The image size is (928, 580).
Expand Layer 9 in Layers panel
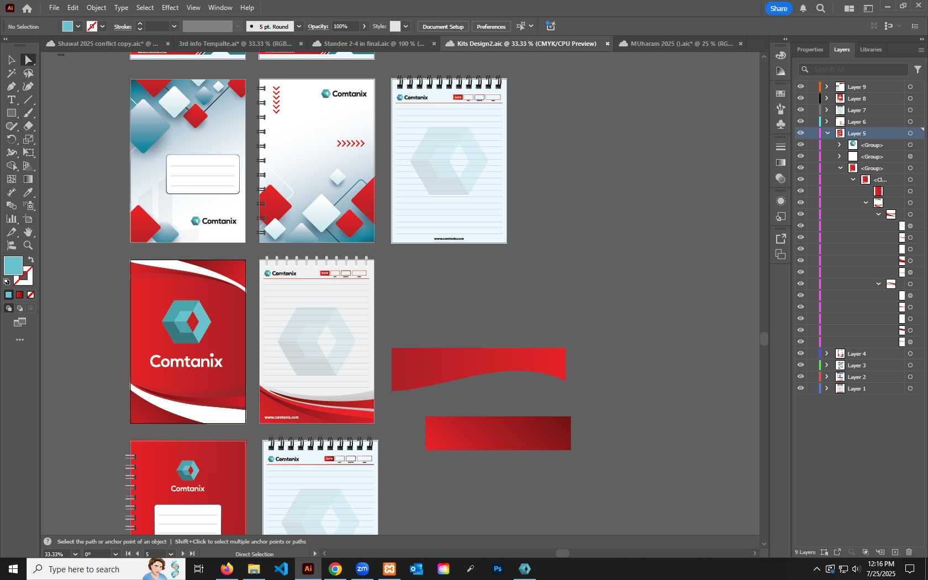tap(827, 87)
